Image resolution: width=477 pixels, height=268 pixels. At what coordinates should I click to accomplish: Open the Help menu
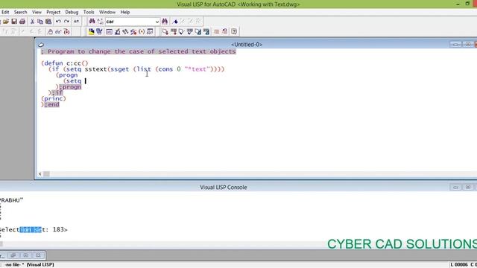coord(125,12)
